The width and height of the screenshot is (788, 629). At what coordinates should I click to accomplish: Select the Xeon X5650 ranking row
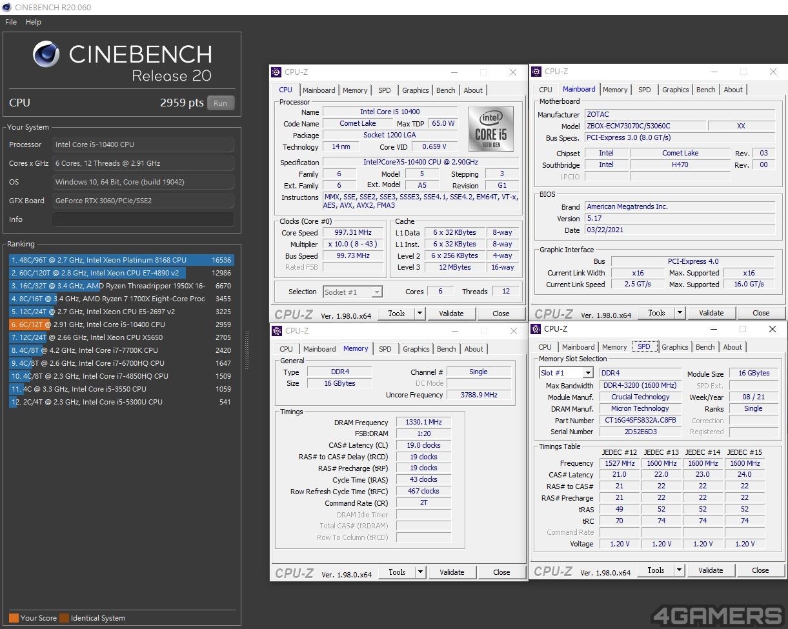(121, 337)
